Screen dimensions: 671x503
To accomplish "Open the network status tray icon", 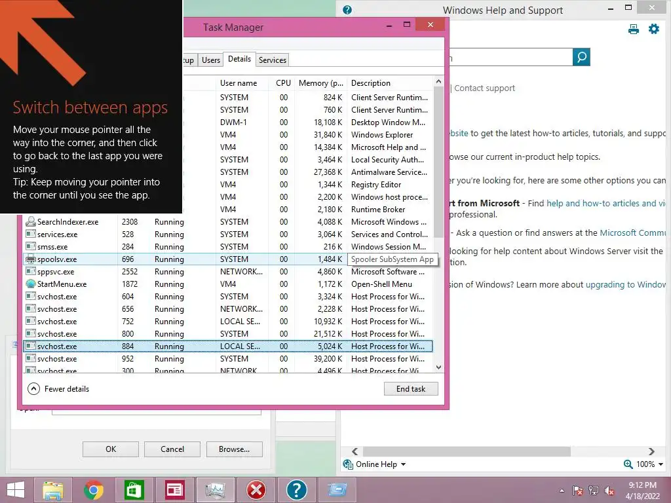I will point(594,491).
